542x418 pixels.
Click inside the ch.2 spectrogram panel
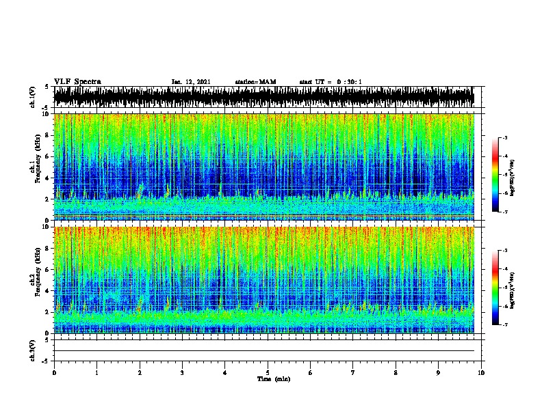(x=264, y=280)
